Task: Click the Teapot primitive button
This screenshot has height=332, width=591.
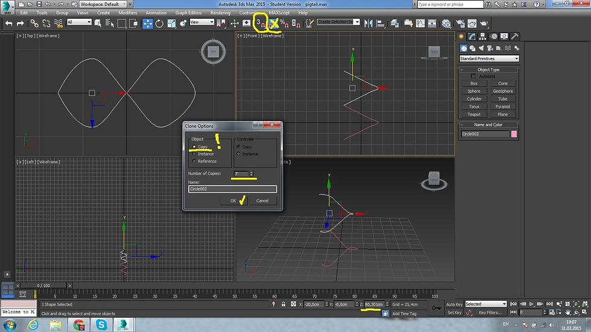Action: pos(474,114)
